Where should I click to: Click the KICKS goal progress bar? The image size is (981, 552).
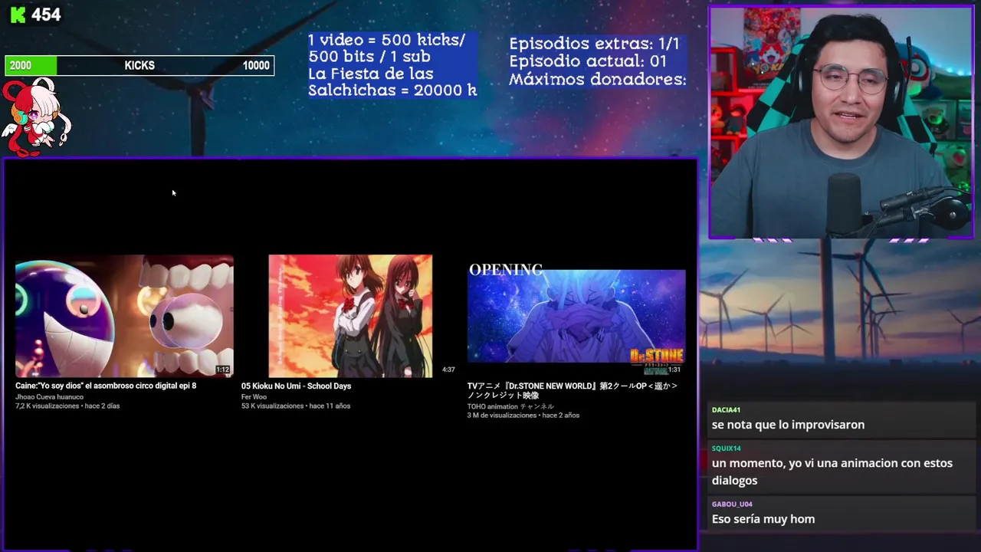139,66
